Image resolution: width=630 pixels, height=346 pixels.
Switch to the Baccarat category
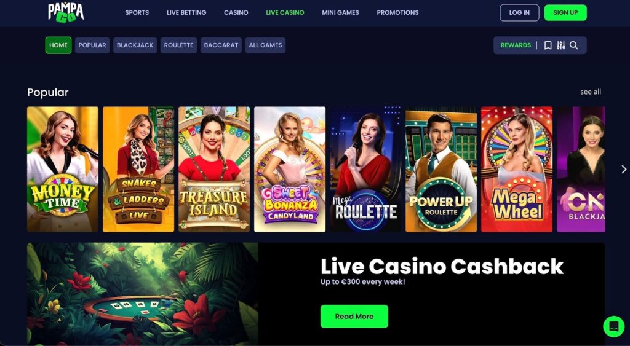click(x=221, y=45)
